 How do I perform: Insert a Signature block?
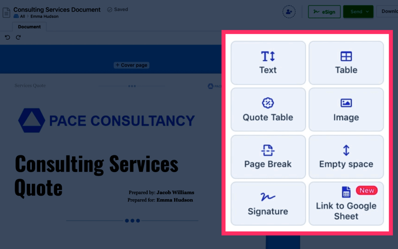coord(268,203)
